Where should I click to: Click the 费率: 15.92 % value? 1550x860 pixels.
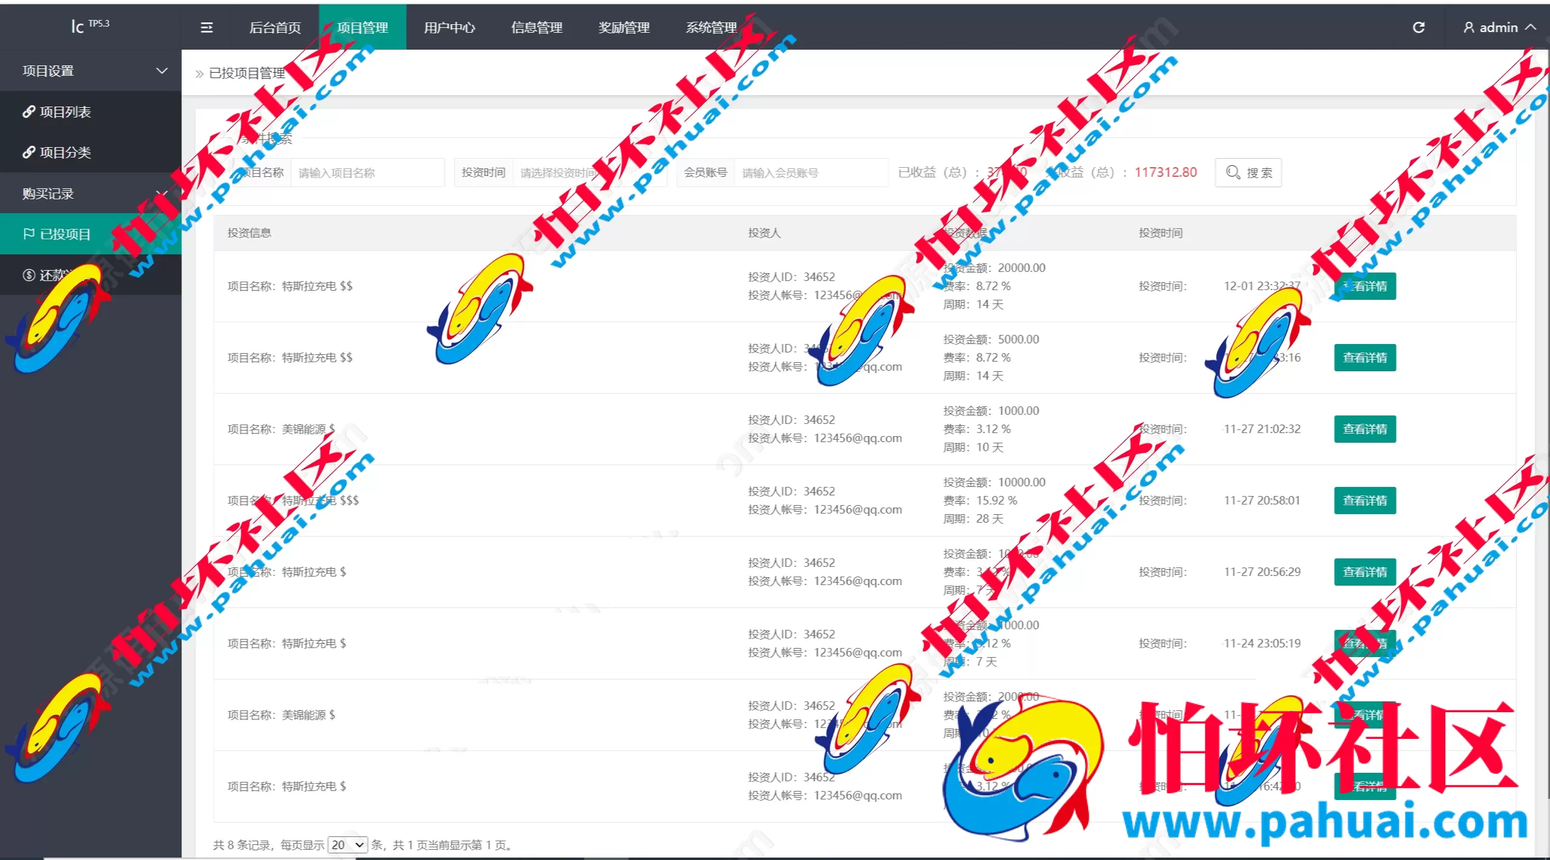980,500
